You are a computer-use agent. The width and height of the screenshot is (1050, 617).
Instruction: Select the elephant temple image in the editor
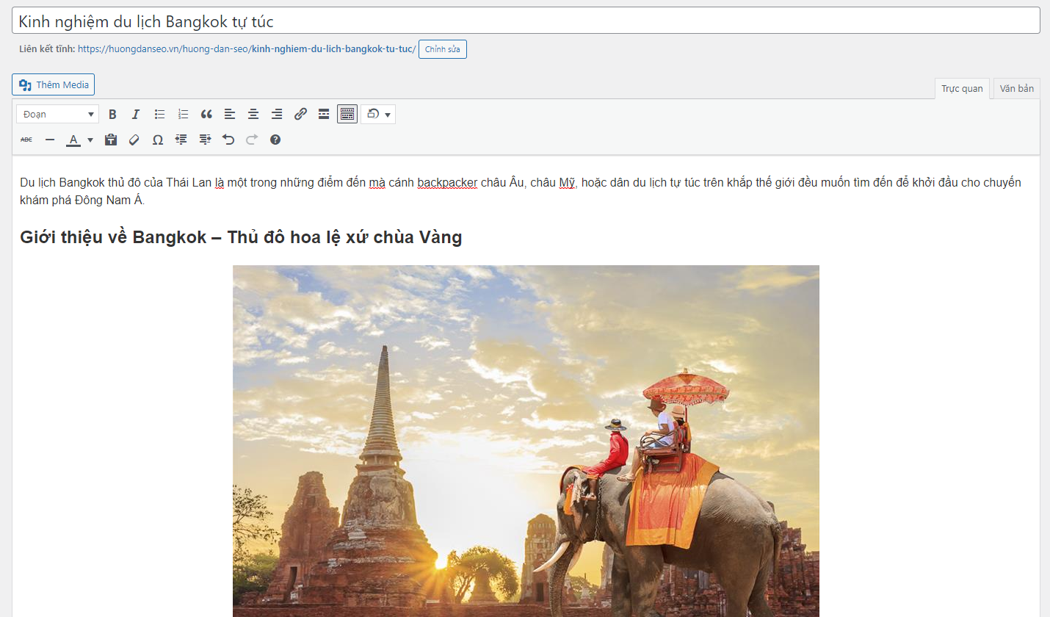click(x=526, y=441)
